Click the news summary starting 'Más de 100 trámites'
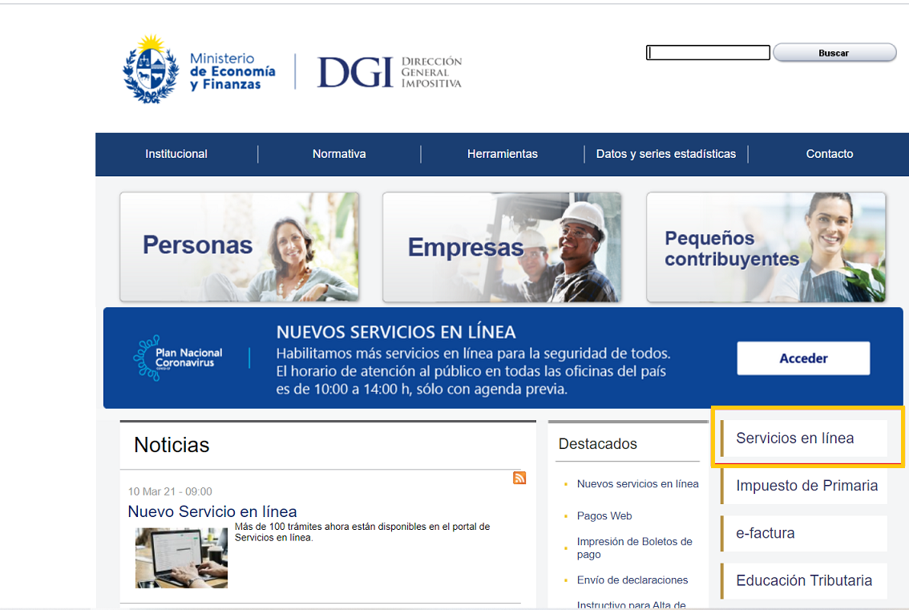The width and height of the screenshot is (909, 610). [x=362, y=532]
